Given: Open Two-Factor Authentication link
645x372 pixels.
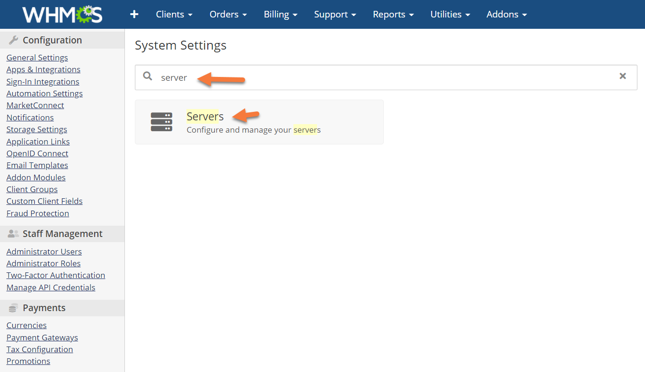Looking at the screenshot, I should (56, 275).
